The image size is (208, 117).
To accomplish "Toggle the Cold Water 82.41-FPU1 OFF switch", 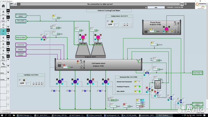I will [22, 83].
